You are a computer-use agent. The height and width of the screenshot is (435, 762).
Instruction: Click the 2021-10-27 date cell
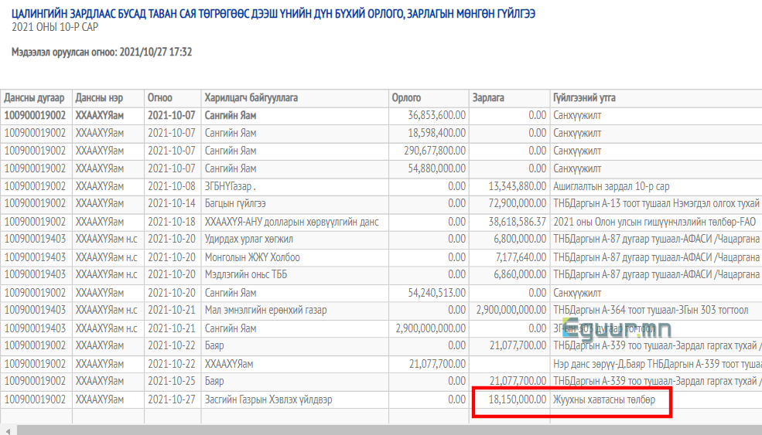(171, 399)
